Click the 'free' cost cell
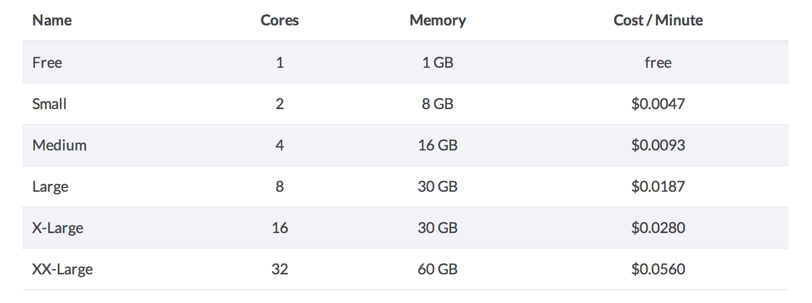 coord(658,63)
